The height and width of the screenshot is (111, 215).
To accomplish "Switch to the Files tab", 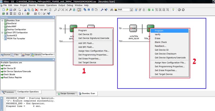I will point(16,55).
